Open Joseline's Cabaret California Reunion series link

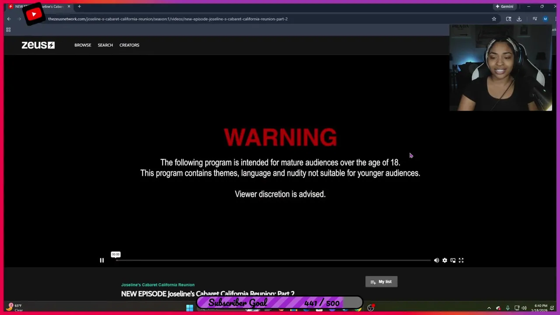pyautogui.click(x=157, y=285)
